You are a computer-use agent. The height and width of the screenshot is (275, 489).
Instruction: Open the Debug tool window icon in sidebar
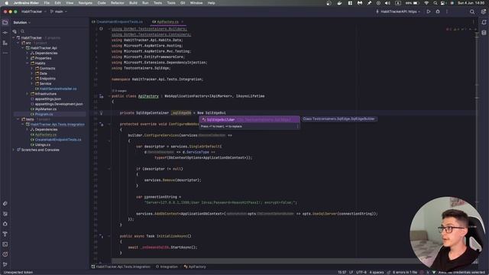[5, 224]
